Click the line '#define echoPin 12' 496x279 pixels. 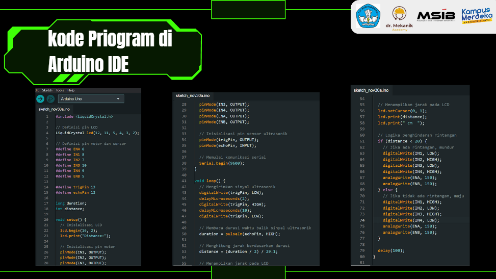pos(75,192)
